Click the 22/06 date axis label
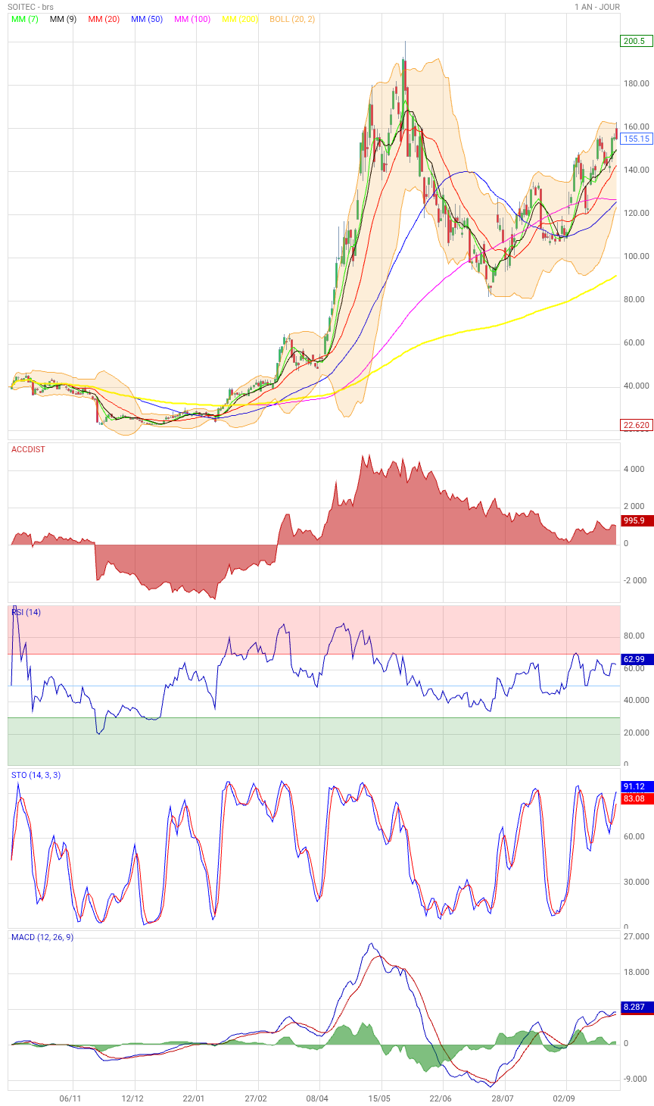The image size is (654, 1106). point(441,1098)
